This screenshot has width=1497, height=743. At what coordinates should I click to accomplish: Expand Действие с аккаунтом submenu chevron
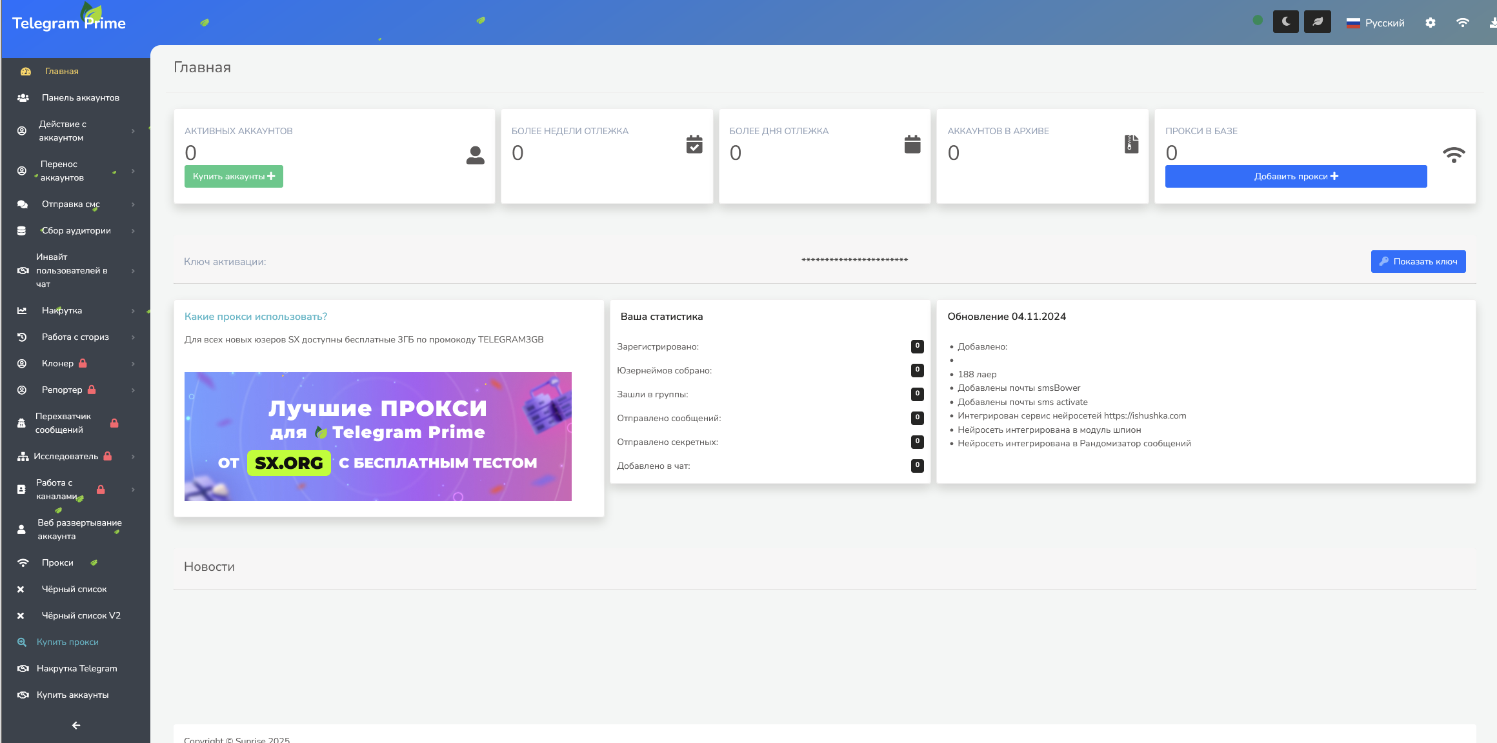pos(133,131)
